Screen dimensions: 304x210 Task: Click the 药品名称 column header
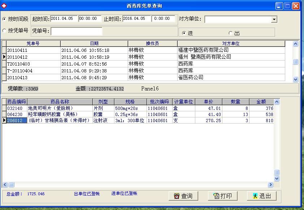pyautogui.click(x=60, y=102)
